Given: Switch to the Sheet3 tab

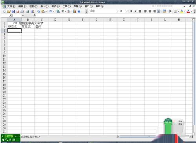Looking at the screenshot, I should [35, 136].
